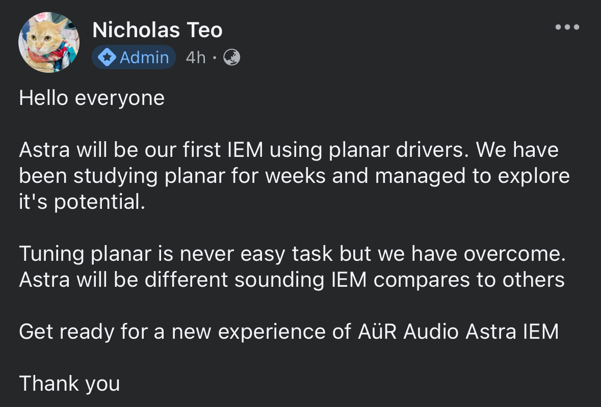Click the globe public audience icon
Image resolution: width=601 pixels, height=407 pixels.
coord(231,58)
